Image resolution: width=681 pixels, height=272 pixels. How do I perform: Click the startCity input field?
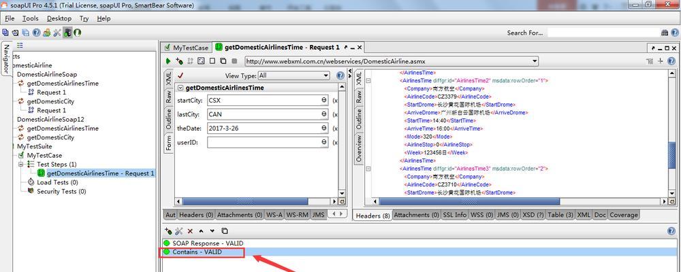[x=264, y=101]
